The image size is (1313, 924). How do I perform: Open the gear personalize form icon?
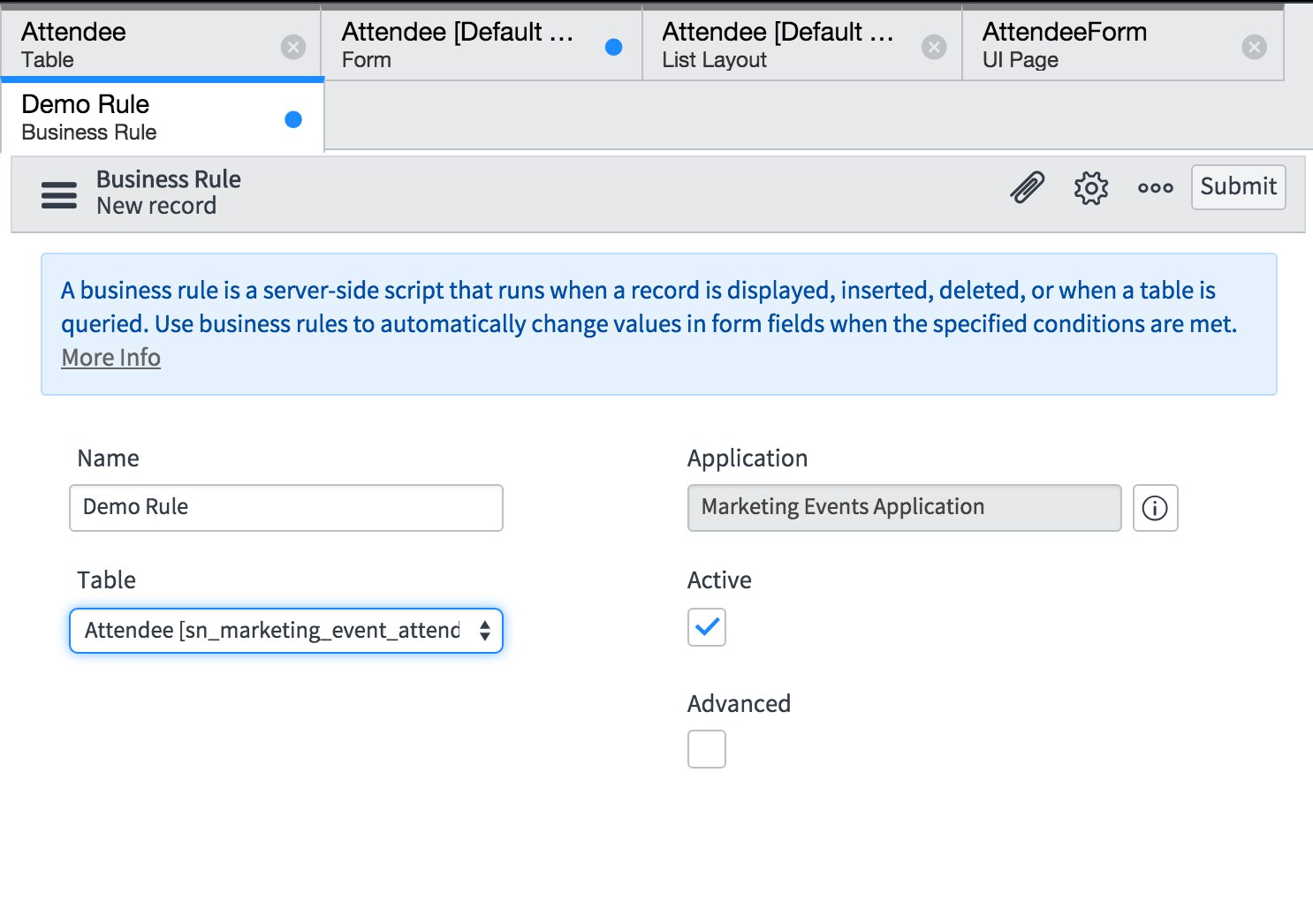(1091, 187)
